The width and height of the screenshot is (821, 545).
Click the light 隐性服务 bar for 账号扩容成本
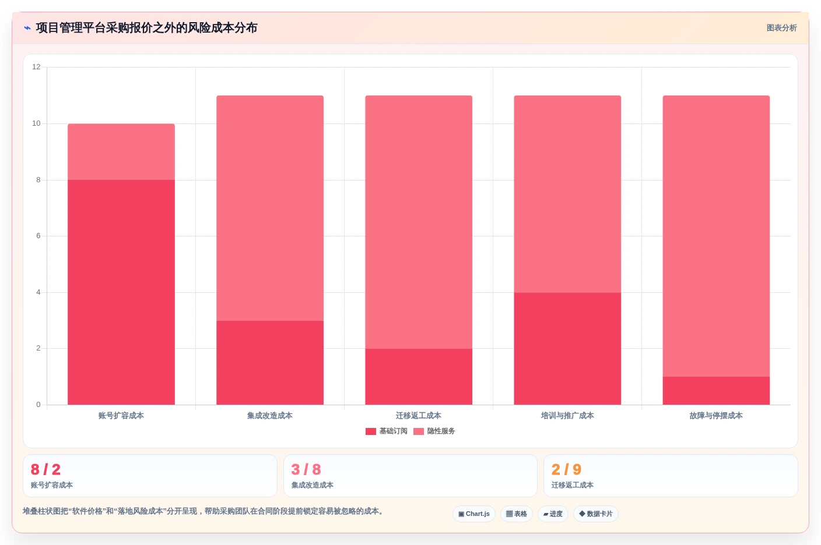click(x=121, y=151)
